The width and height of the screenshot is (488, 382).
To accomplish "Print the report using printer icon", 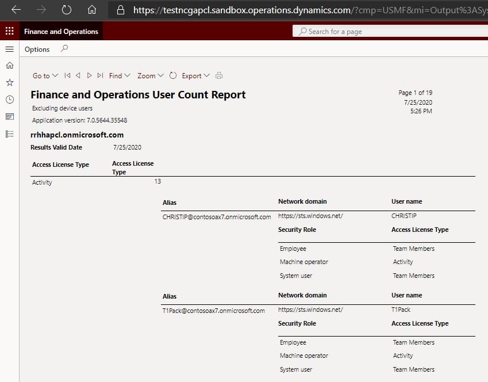I will pos(219,75).
